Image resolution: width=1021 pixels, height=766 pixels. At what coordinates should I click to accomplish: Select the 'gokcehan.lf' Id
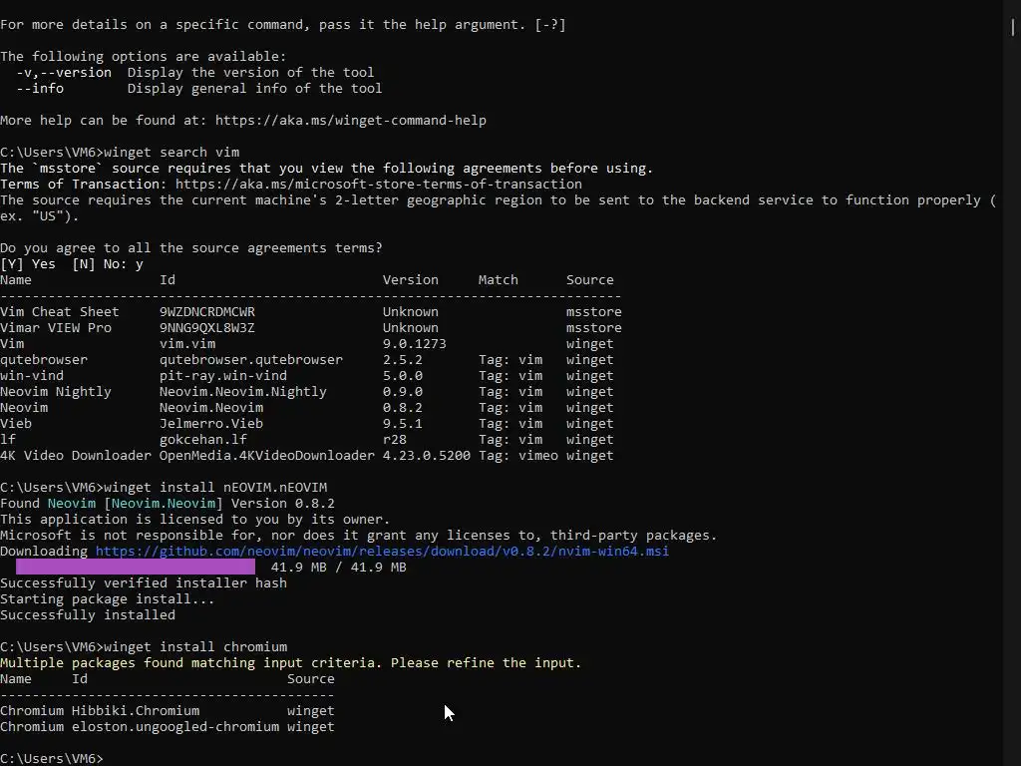(203, 440)
